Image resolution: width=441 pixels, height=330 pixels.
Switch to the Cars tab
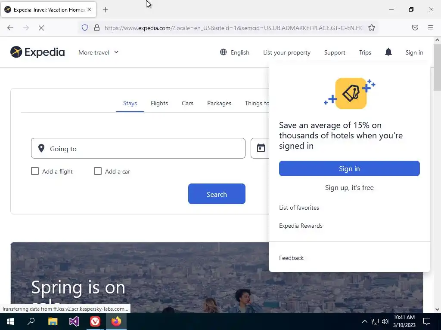click(187, 103)
